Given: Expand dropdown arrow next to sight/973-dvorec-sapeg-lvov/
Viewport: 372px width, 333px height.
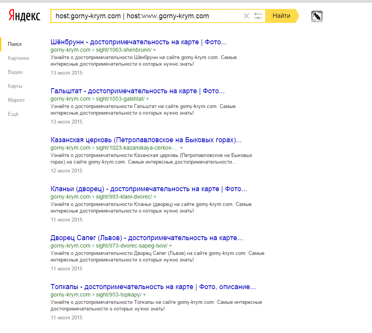Looking at the screenshot, I should point(170,246).
